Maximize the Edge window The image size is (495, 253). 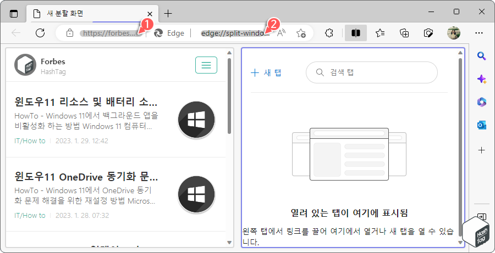(x=457, y=12)
